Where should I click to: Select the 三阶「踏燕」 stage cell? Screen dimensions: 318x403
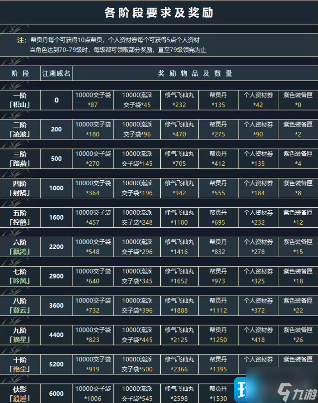coord(20,158)
